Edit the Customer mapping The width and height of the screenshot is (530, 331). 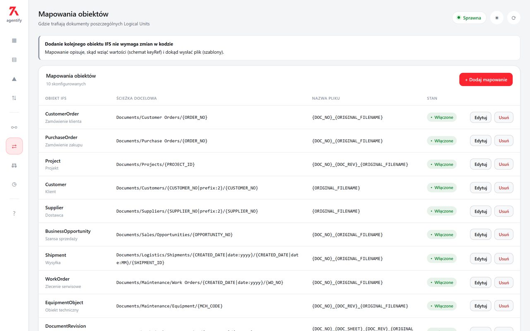(x=480, y=188)
